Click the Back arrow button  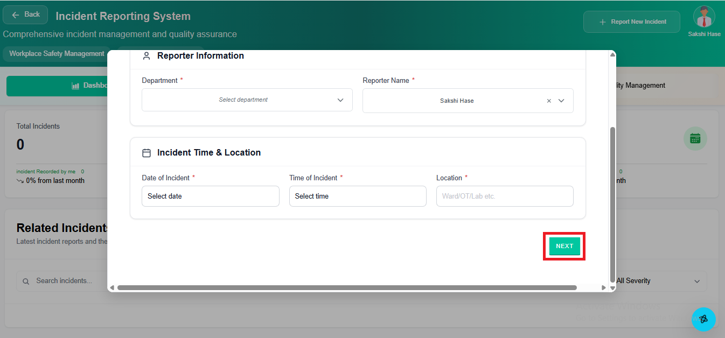click(25, 15)
